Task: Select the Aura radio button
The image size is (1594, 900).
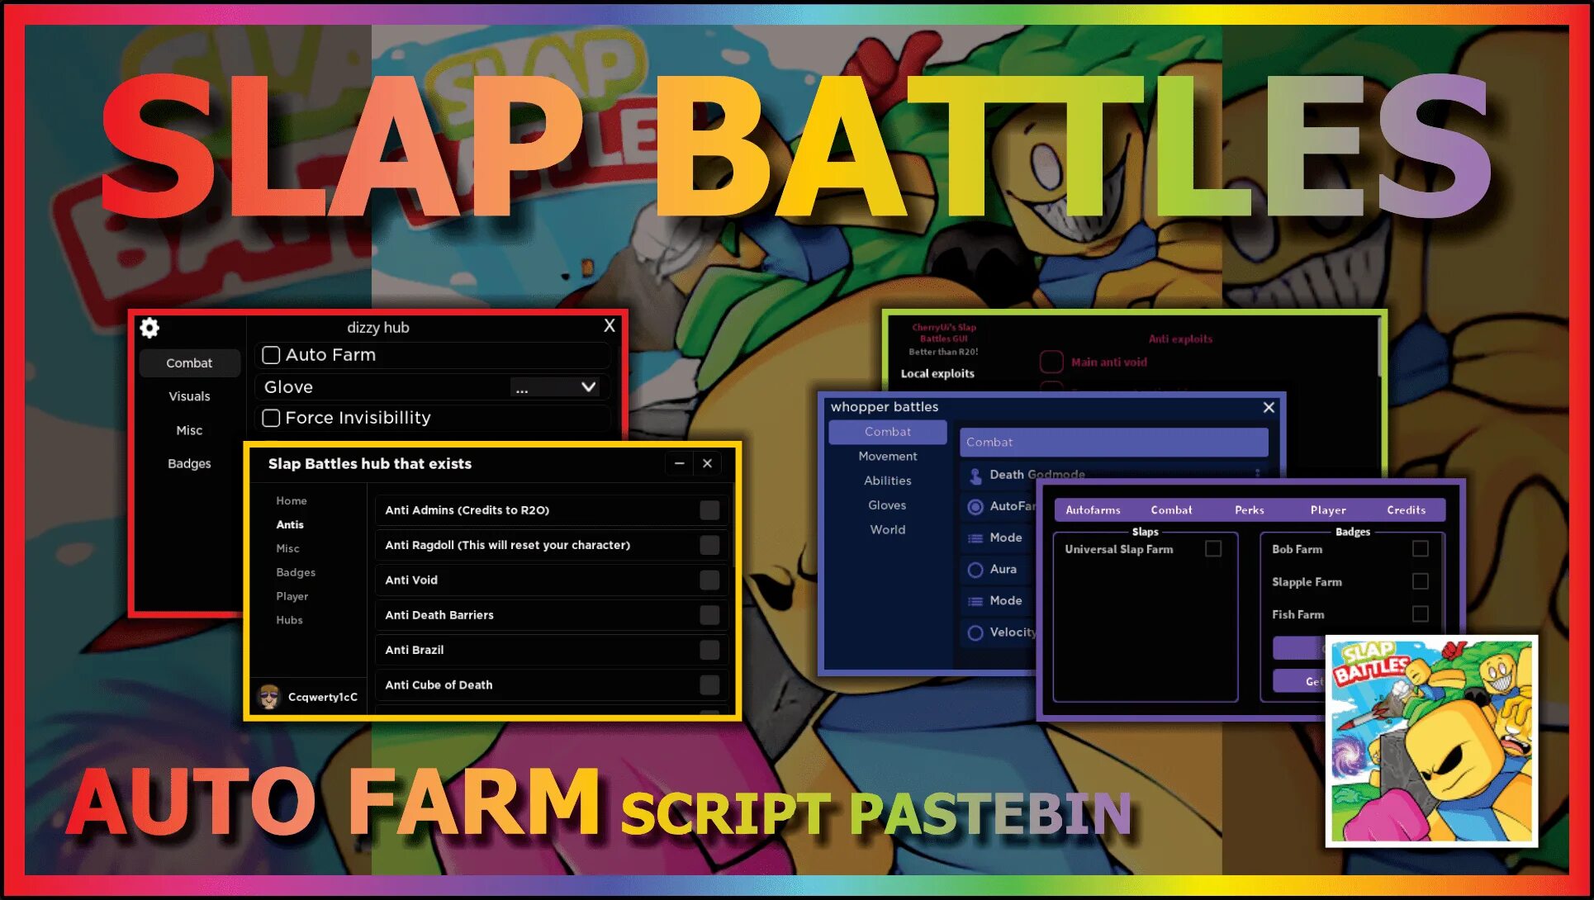Action: point(975,570)
